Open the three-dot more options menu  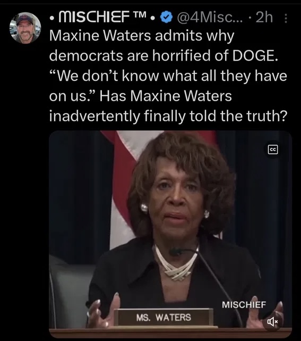pos(286,18)
